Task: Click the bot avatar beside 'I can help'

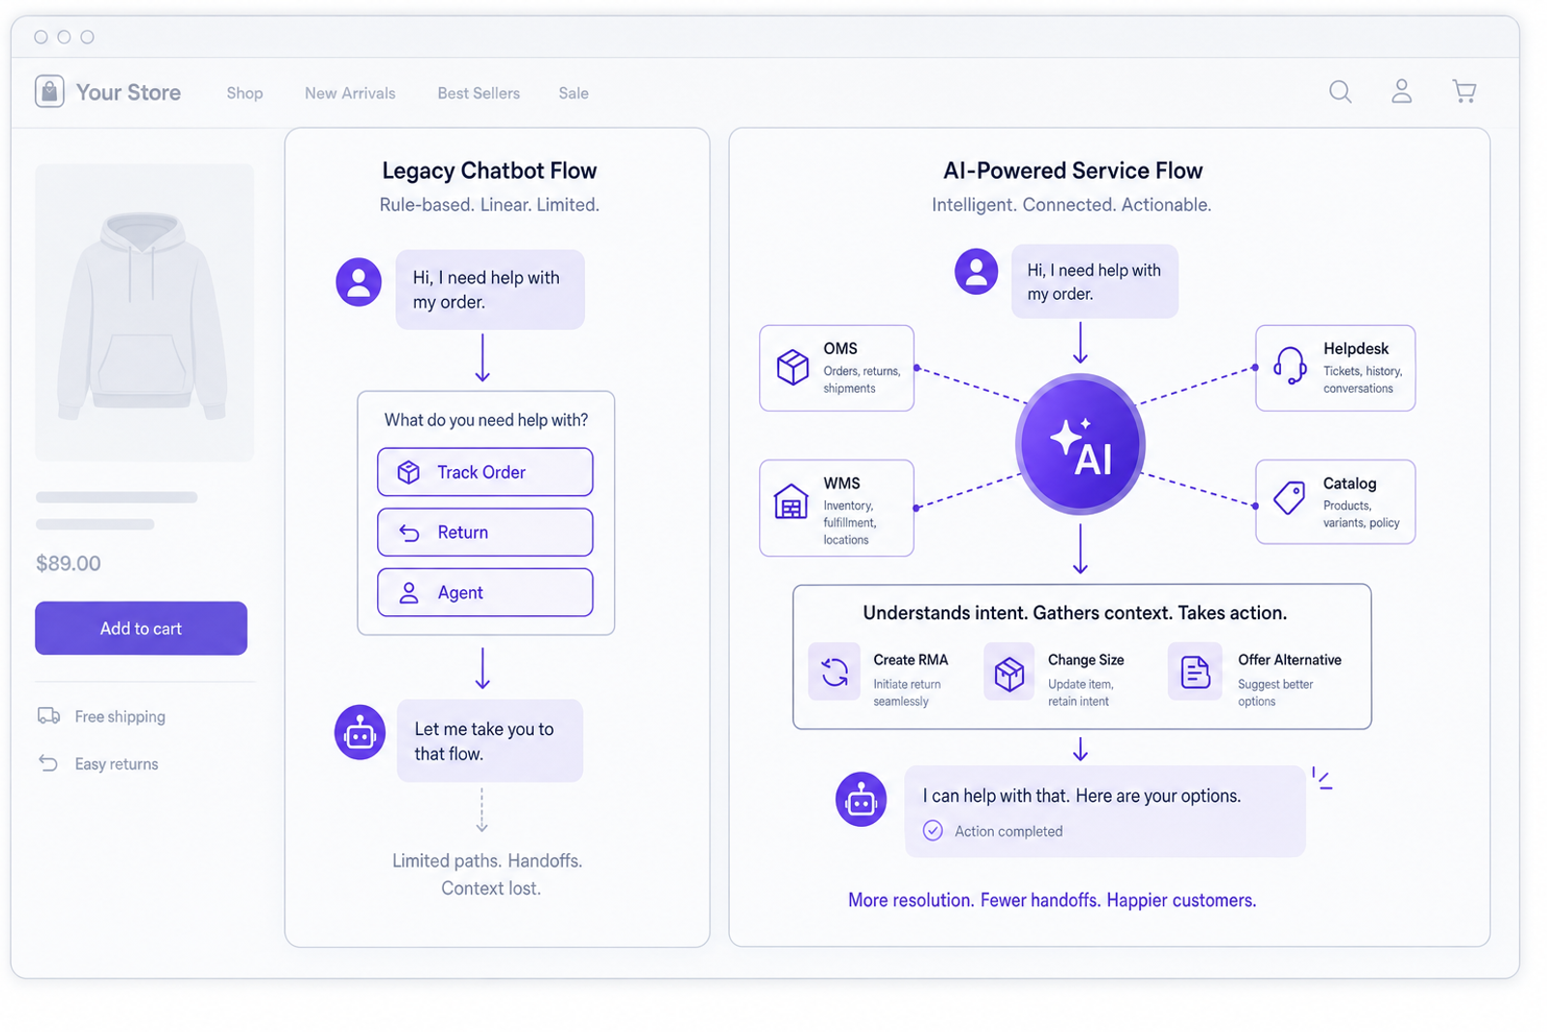Action: click(861, 799)
